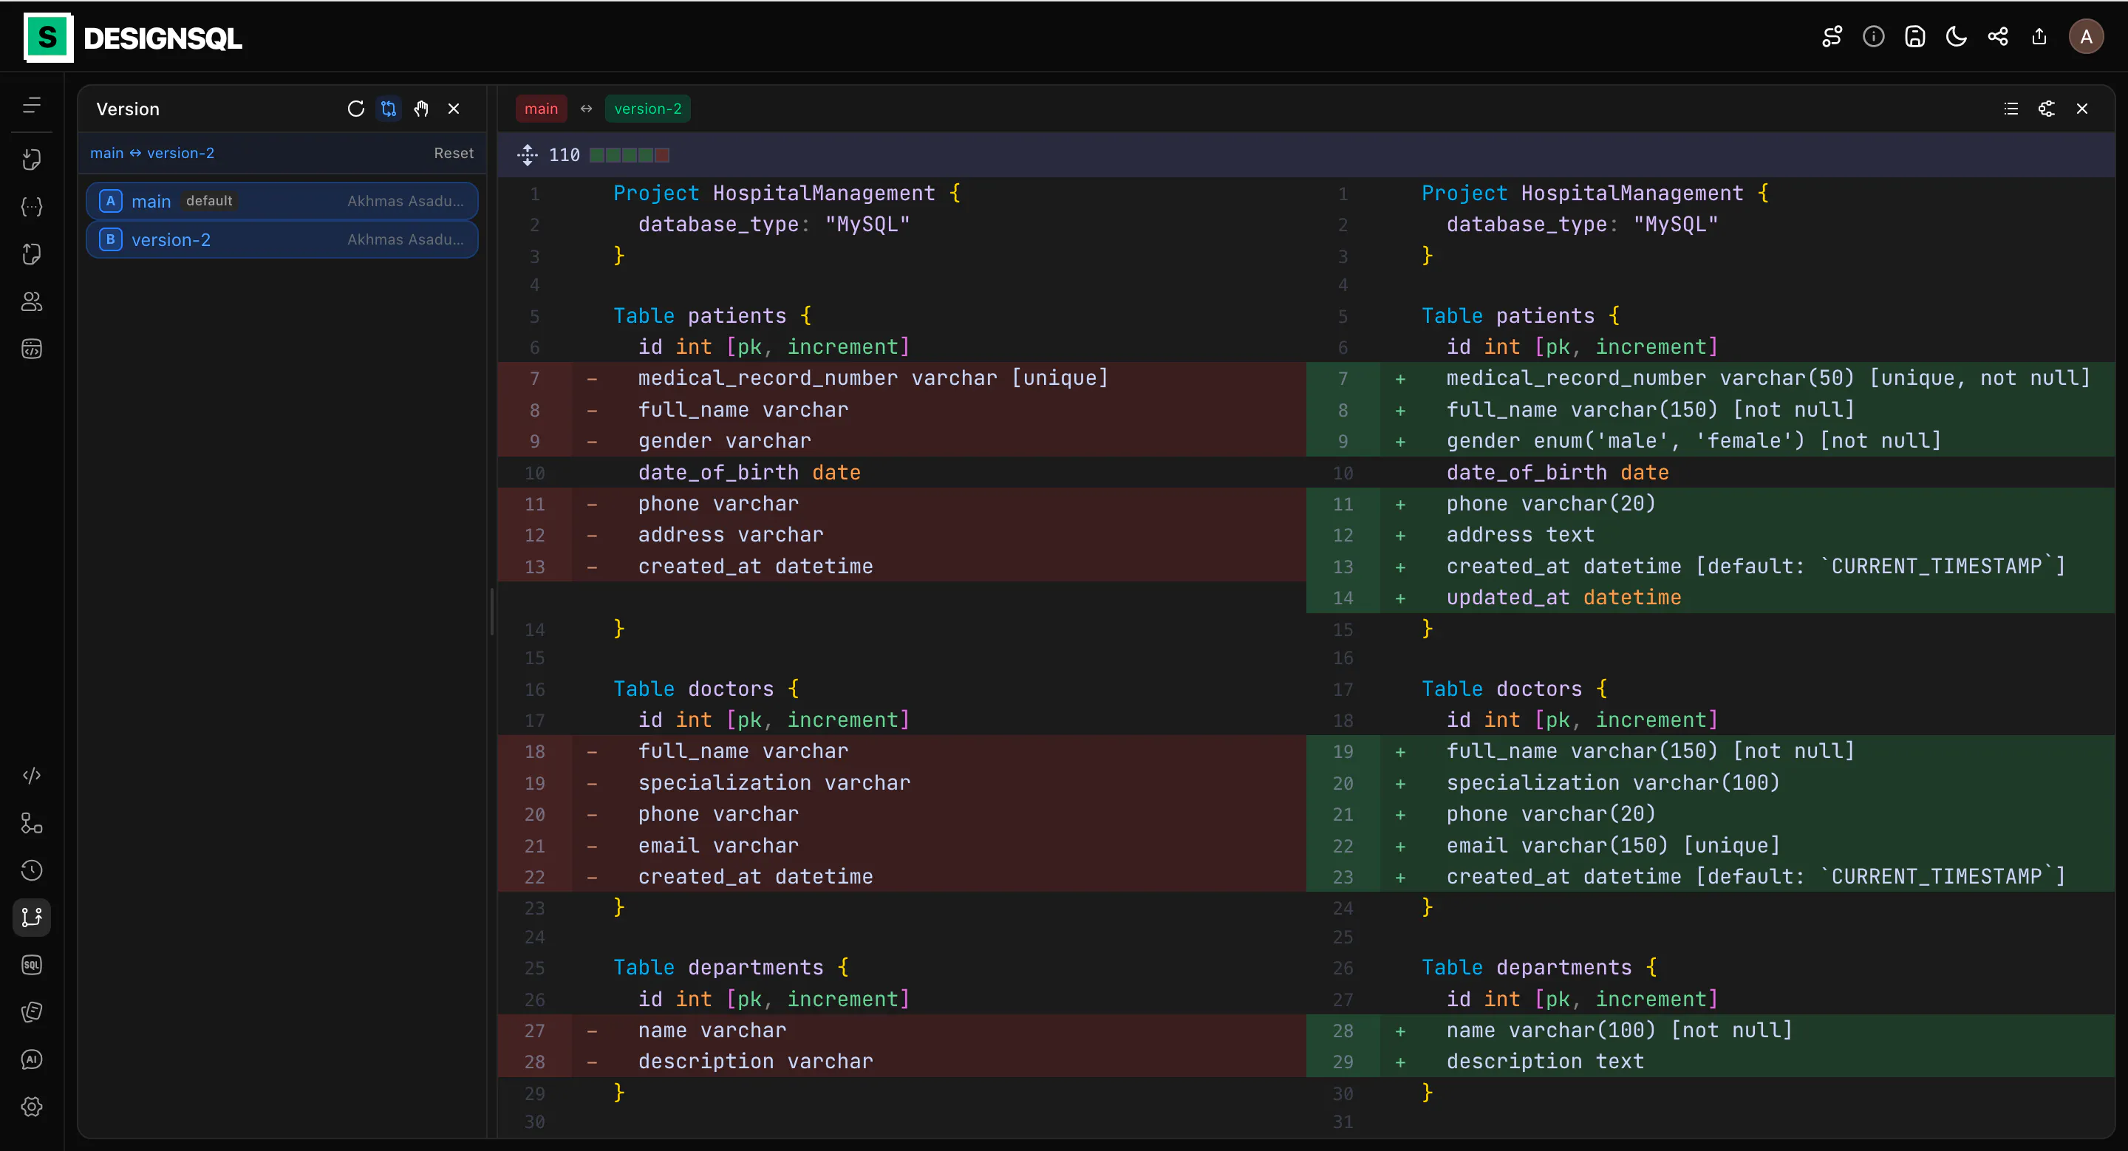Image resolution: width=2128 pixels, height=1151 pixels.
Task: Open the diagram nodes sidebar icon
Action: [31, 823]
